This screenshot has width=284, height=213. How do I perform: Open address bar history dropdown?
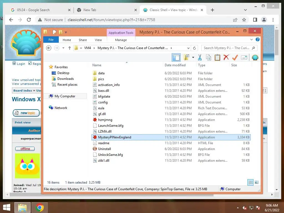(188, 48)
